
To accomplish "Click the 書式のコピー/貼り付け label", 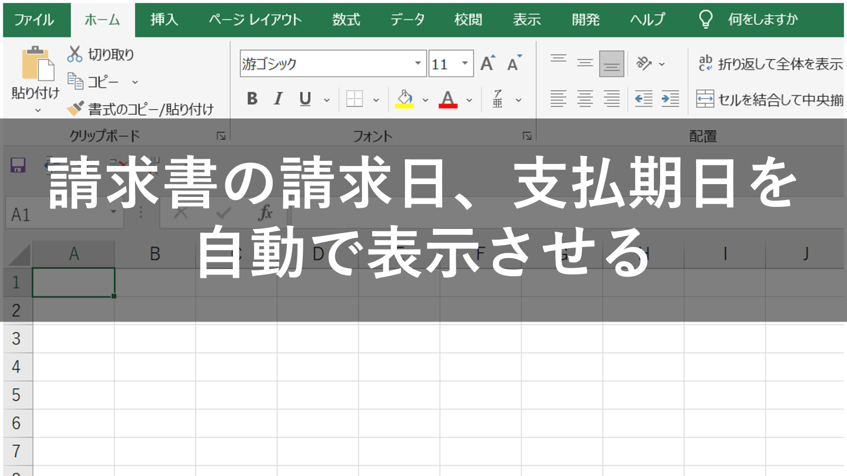I will pyautogui.click(x=151, y=109).
